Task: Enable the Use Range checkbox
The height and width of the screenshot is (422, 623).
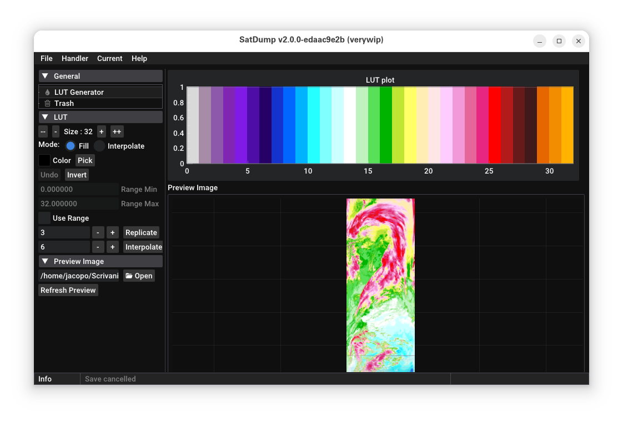Action: point(44,218)
